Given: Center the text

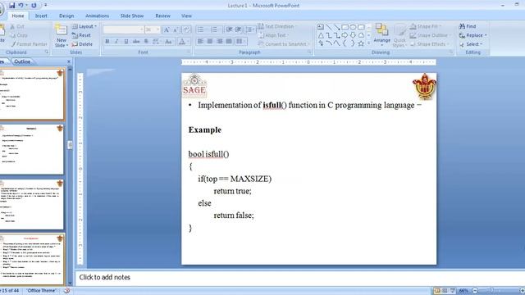Looking at the screenshot, I should [x=210, y=42].
